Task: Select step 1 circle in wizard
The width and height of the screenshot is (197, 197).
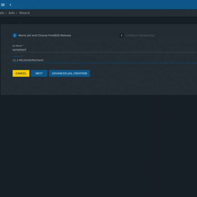Action: coord(15,35)
